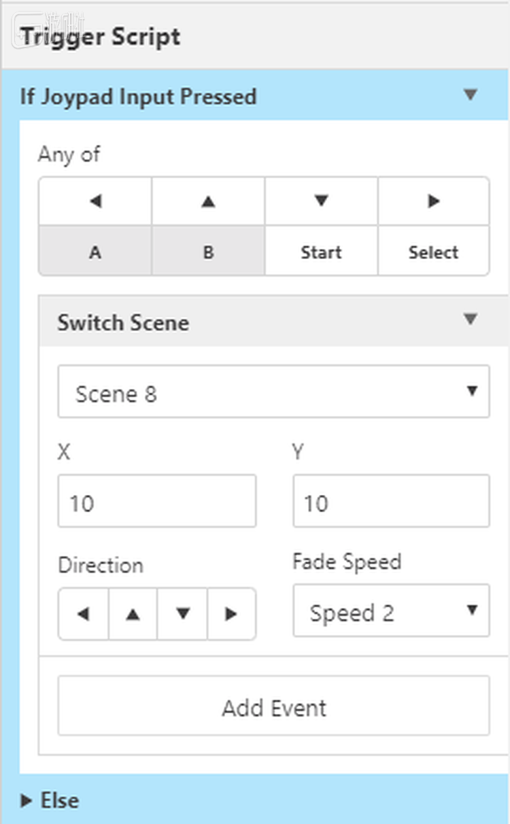Viewport: 510px width, 824px height.
Task: Toggle the up arrow joypad input
Action: click(x=208, y=201)
